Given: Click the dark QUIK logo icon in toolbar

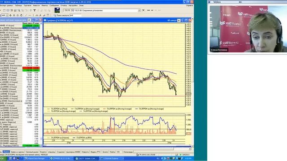Looking at the screenshot, I should click(57, 10).
